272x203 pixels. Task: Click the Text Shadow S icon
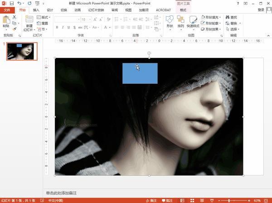tap(74, 27)
